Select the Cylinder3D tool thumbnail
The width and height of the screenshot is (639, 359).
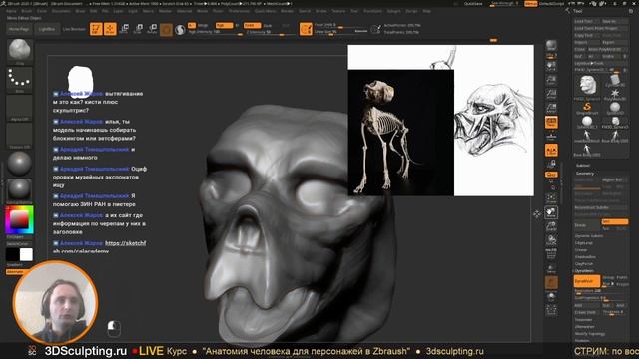[x=615, y=80]
